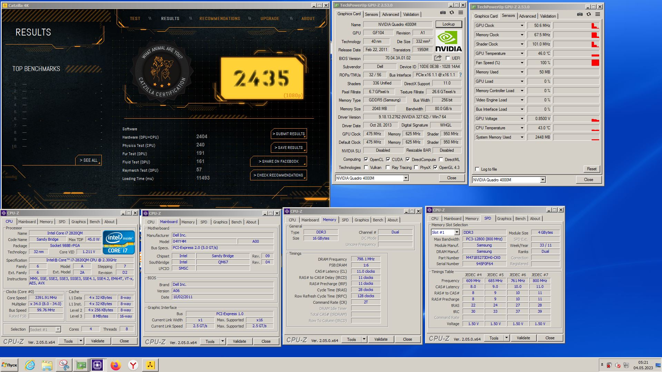
Task: Click the GPU-Z Lookup button
Action: (x=448, y=24)
